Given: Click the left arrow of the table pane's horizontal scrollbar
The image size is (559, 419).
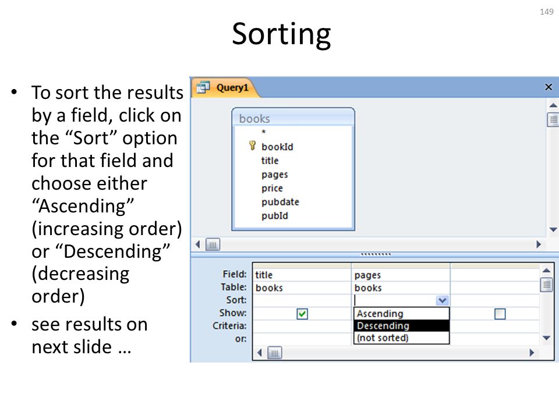Looking at the screenshot, I should pos(198,244).
